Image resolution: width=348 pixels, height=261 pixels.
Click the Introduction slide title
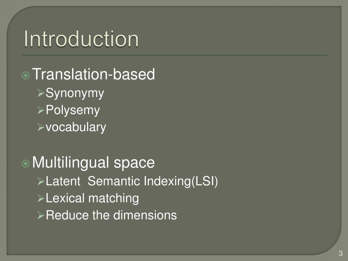coord(81,39)
